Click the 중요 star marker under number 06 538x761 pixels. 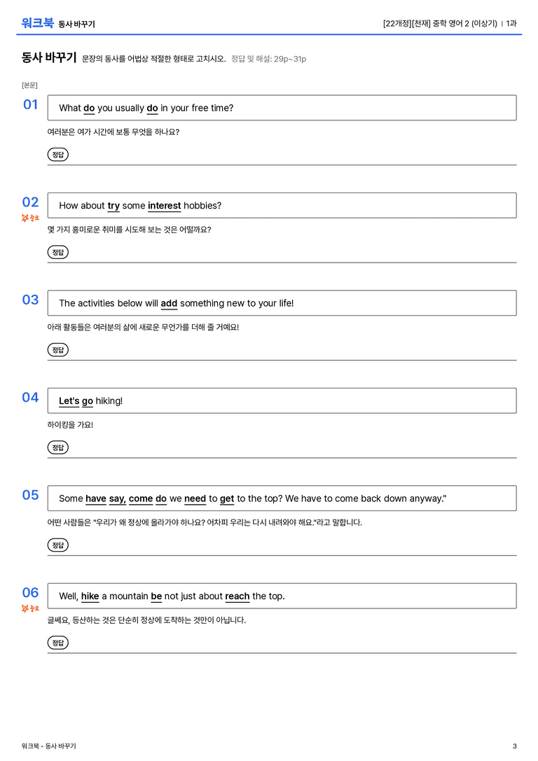30,608
